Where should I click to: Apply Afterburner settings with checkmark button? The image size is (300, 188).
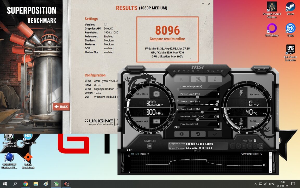point(215,134)
